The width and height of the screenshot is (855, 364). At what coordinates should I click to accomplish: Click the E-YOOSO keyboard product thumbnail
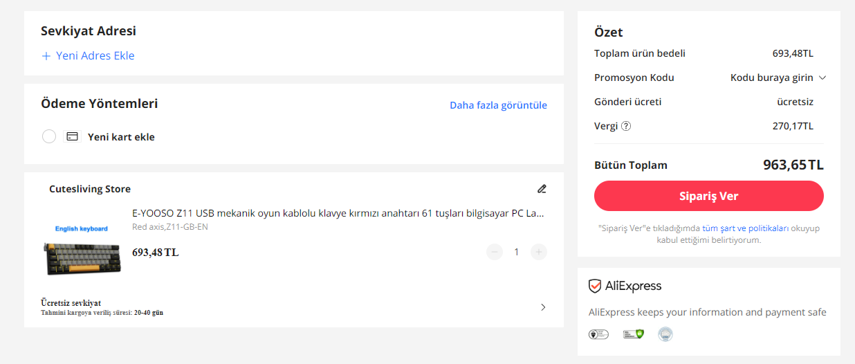click(x=82, y=249)
